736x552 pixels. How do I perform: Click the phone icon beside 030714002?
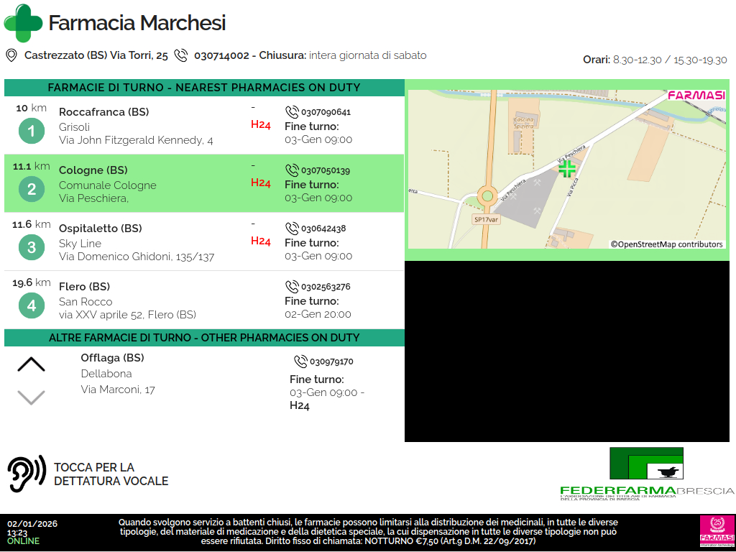181,55
